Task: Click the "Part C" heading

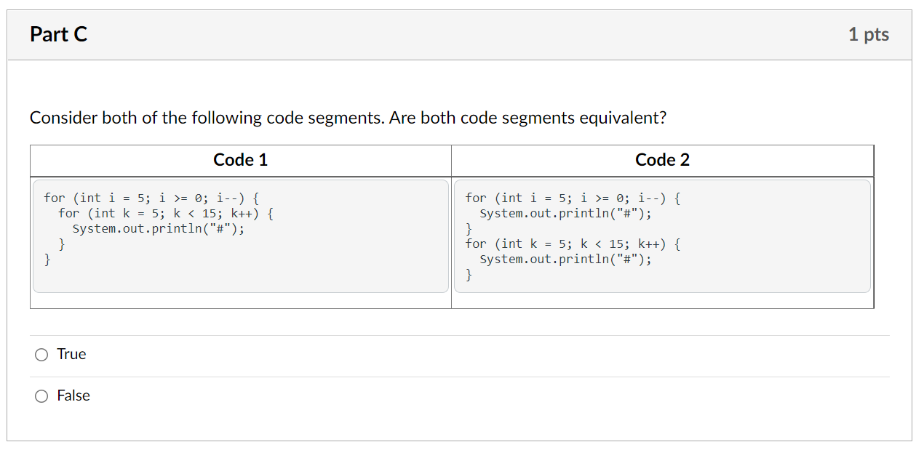Action: click(59, 34)
